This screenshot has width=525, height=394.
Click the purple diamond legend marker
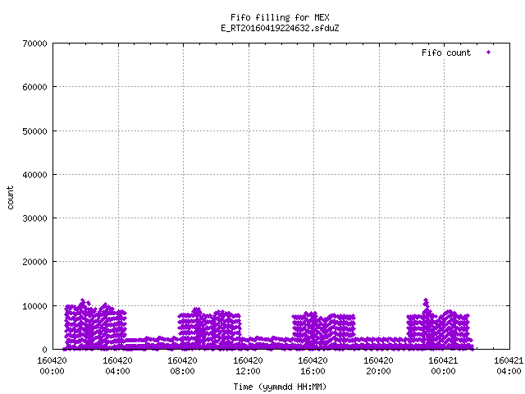click(489, 53)
